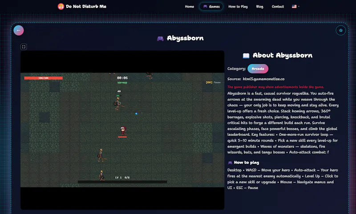Add game to favorites with star icon
The height and width of the screenshot is (214, 356).
tap(340, 30)
